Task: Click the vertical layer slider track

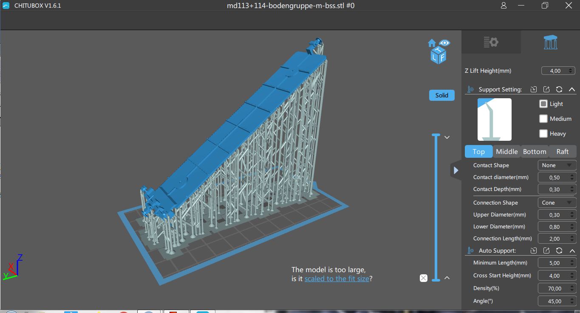Action: (436, 207)
